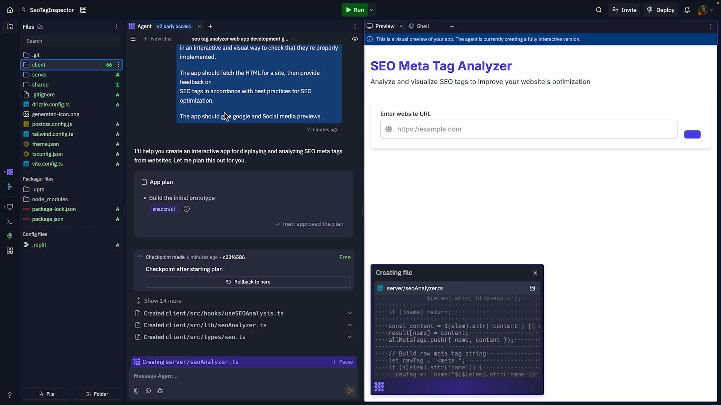Click the info icon next to shadcn/ui
The image size is (721, 405).
point(187,209)
